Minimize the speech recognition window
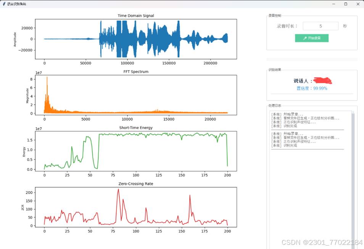The width and height of the screenshot is (364, 249). pos(333,4)
